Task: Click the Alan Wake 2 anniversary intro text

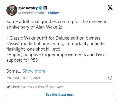Action: click(x=56, y=24)
